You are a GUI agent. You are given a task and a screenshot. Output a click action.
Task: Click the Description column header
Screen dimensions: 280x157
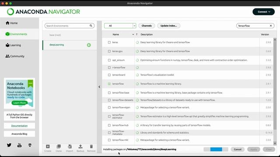147,34
